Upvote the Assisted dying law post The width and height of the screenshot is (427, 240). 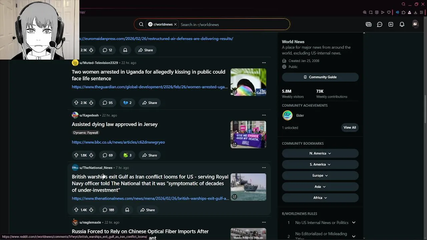(76, 155)
